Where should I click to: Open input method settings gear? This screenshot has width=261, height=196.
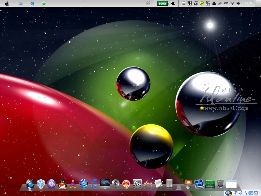[256, 193]
